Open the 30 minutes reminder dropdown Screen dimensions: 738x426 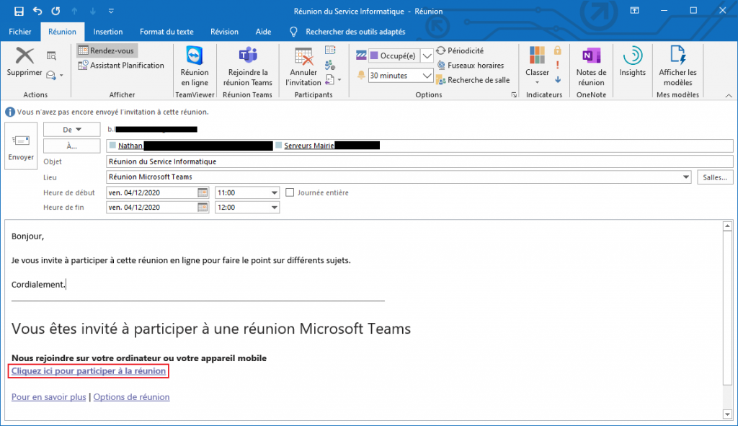427,75
